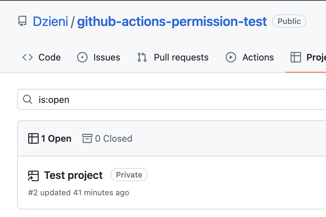The image size is (326, 217).
Task: Click the repository book icon
Action: (x=22, y=21)
